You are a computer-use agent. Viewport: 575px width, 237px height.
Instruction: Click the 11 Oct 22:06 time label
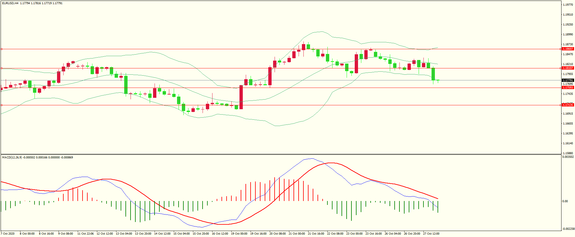click(86, 234)
